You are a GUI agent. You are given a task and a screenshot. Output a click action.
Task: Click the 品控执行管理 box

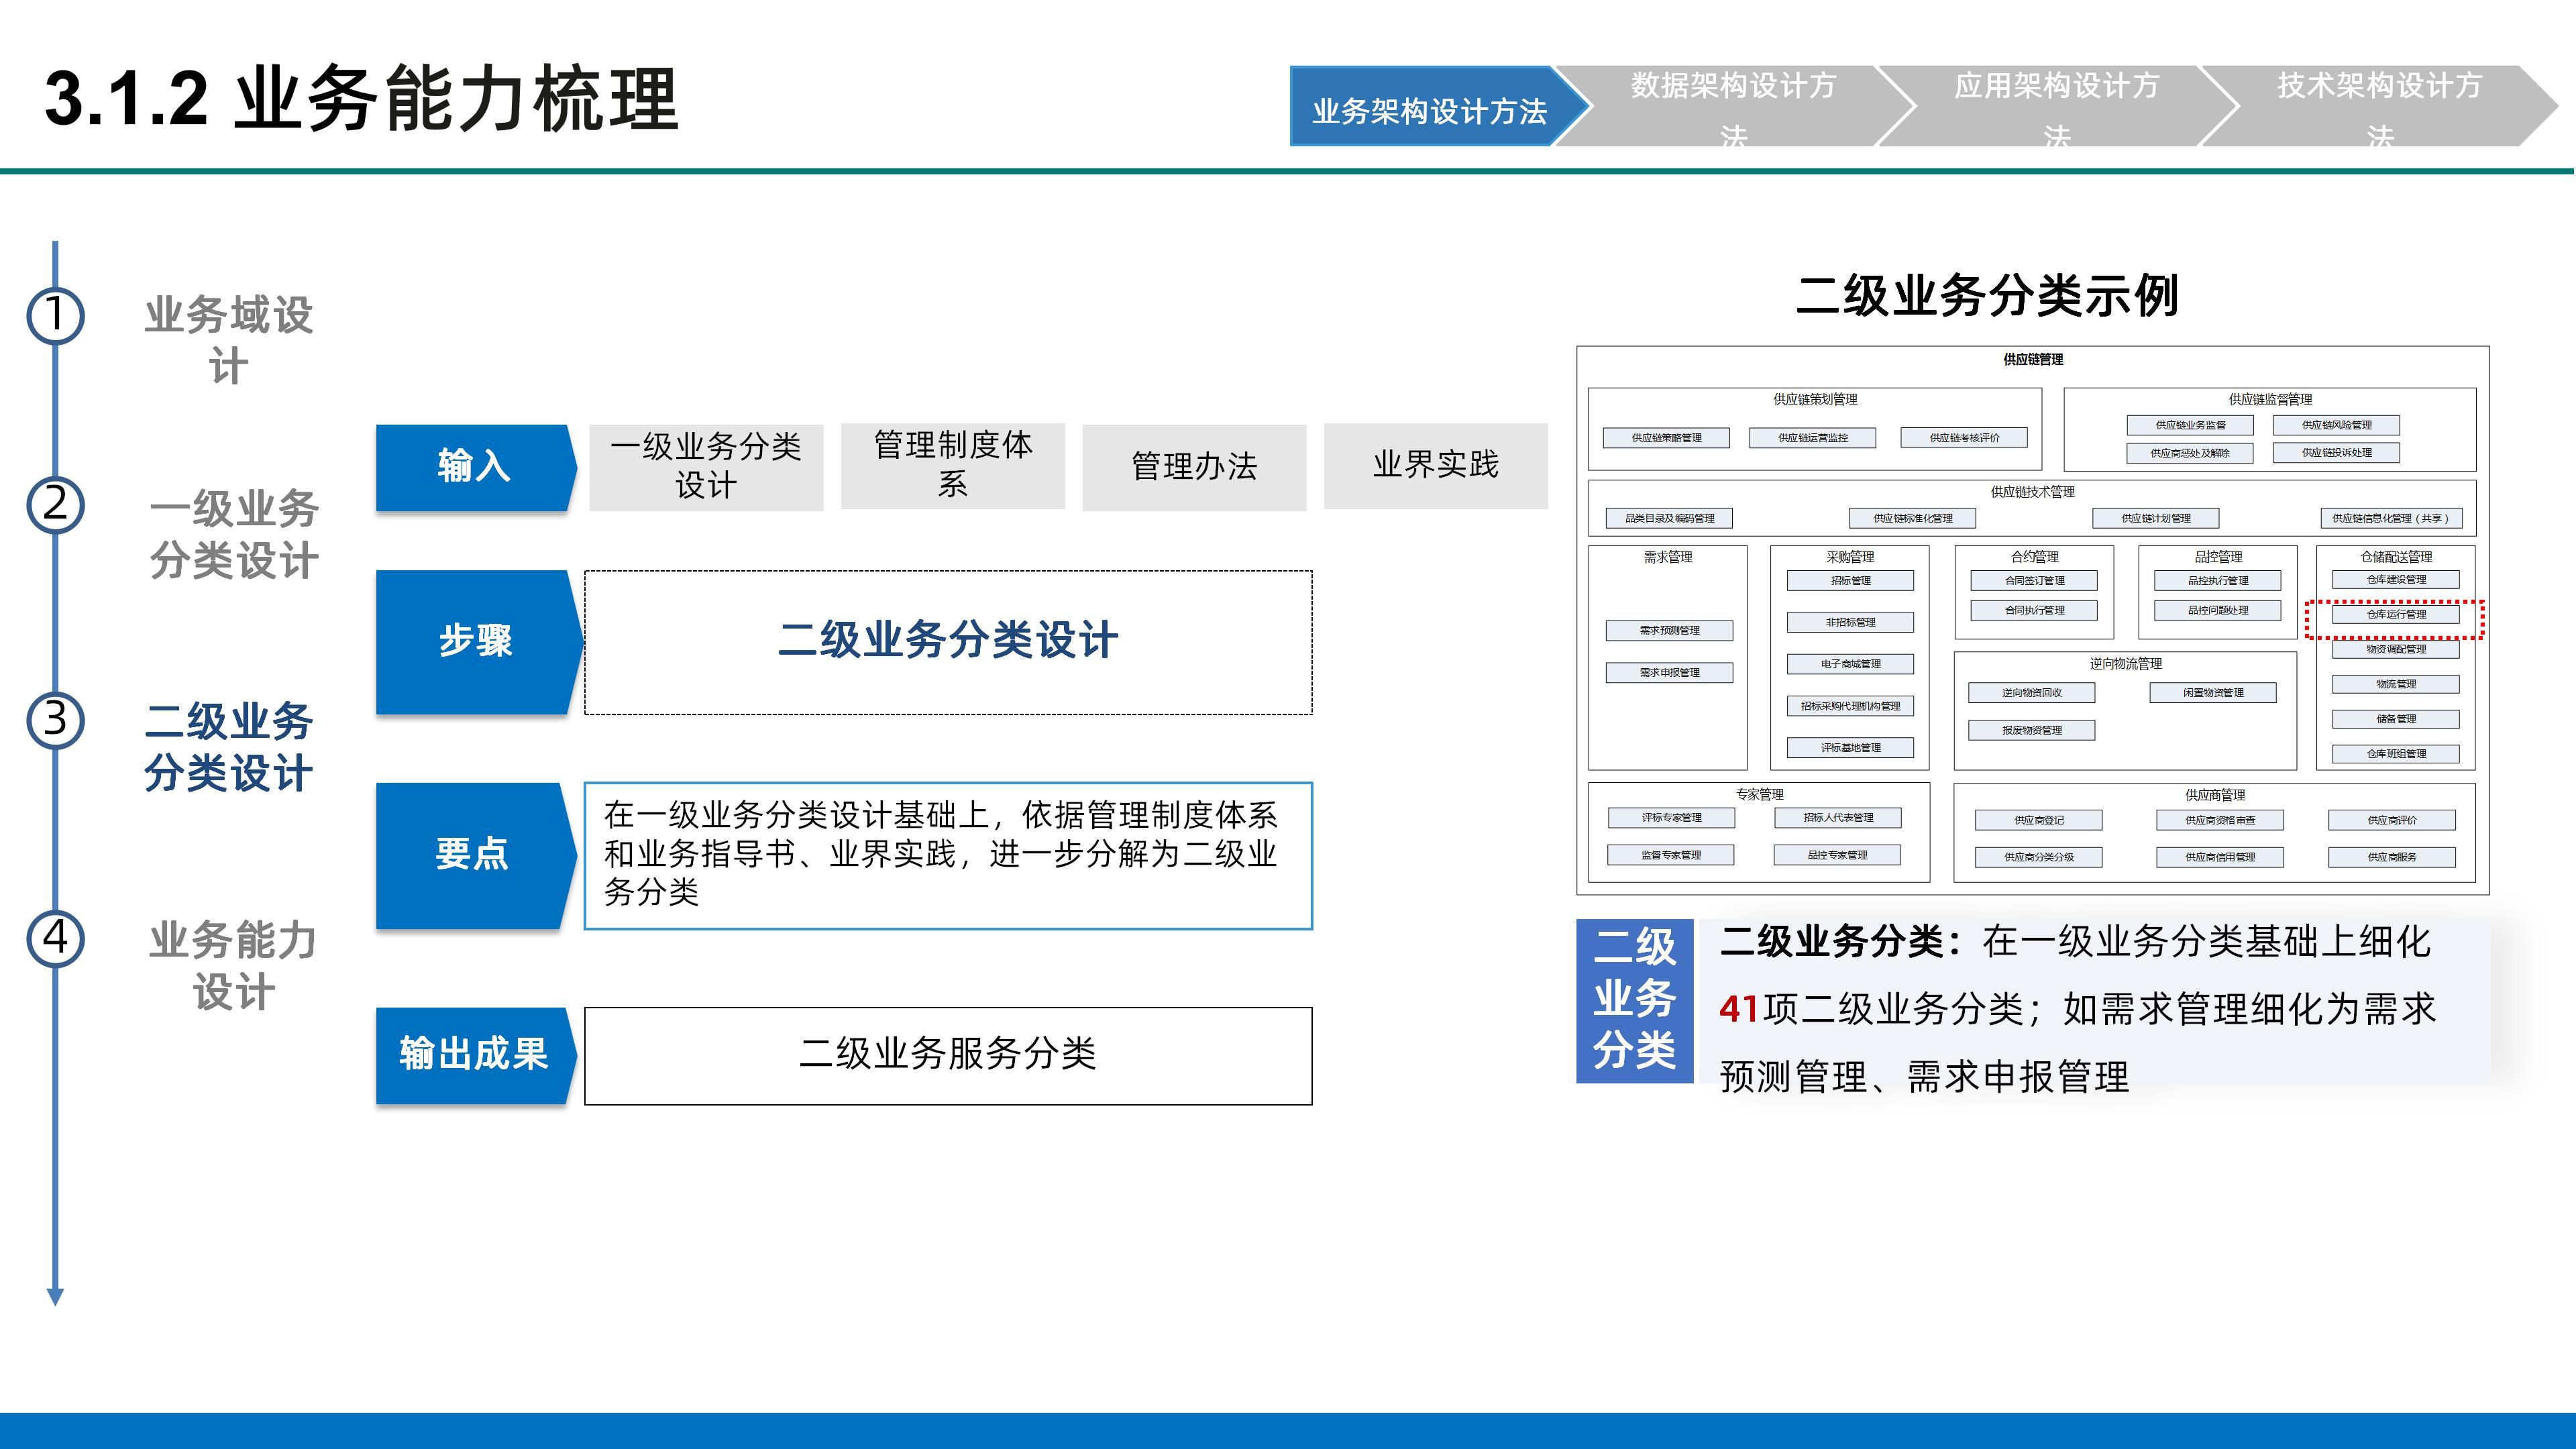[x=2218, y=580]
